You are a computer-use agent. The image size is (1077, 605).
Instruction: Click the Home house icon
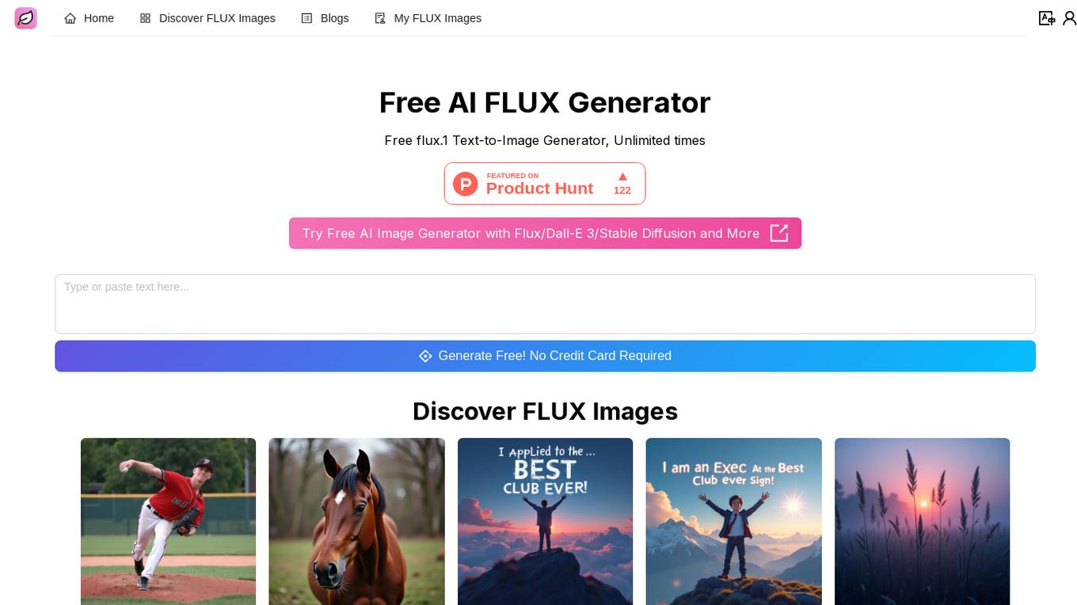point(70,18)
